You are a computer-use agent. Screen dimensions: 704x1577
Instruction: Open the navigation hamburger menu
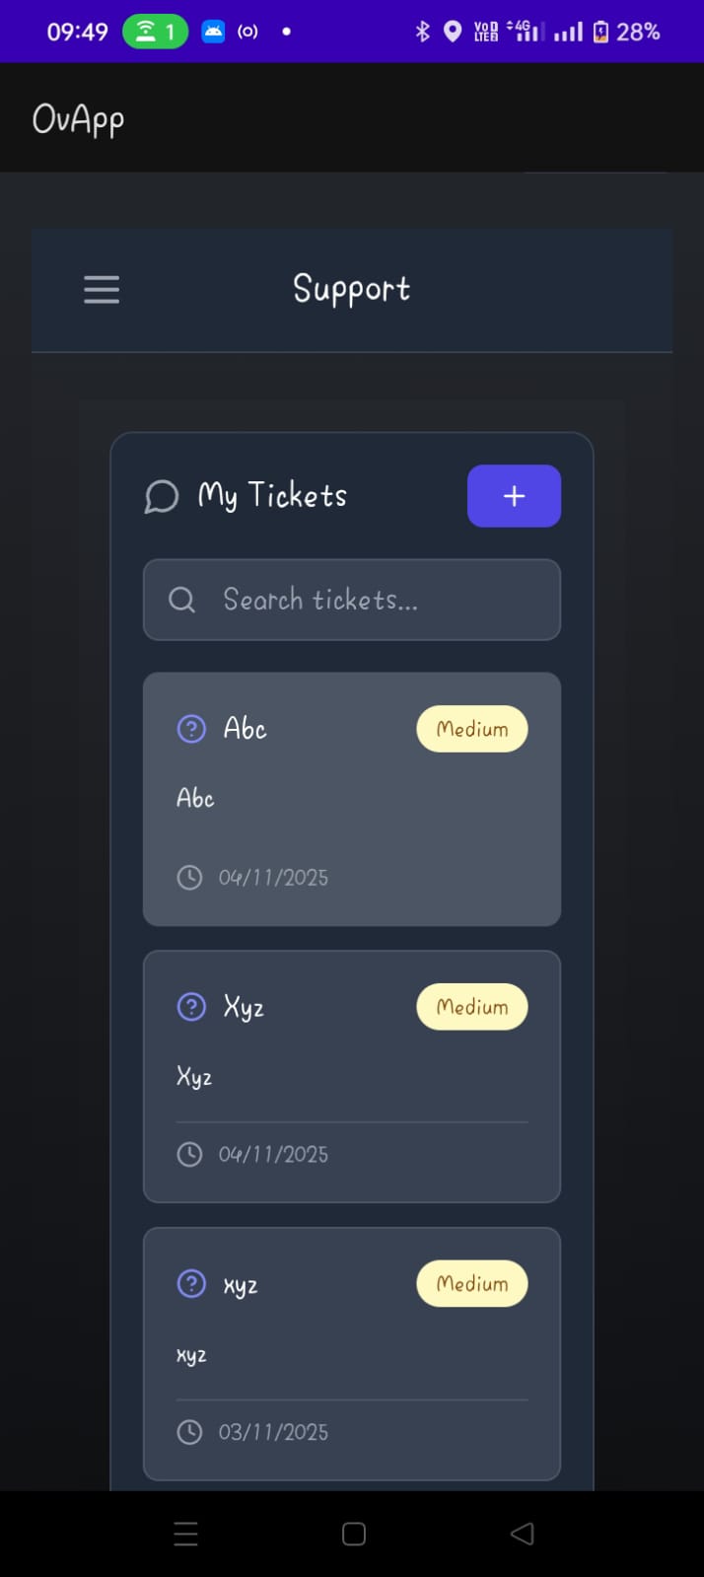tap(101, 290)
